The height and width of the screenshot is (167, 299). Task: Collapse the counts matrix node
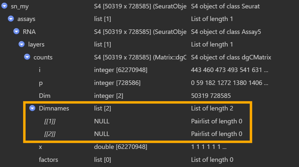coord(27,57)
